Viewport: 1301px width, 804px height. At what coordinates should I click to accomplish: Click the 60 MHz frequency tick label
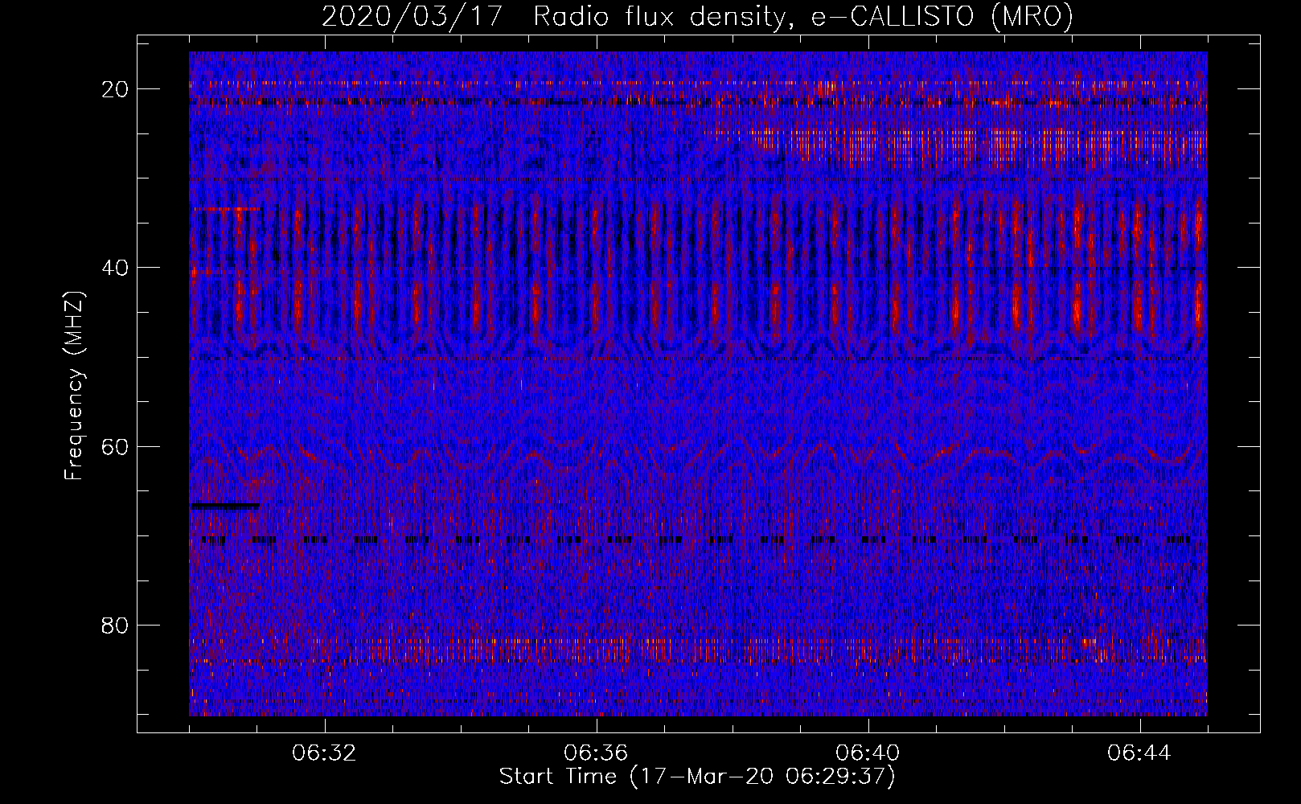[x=115, y=446]
